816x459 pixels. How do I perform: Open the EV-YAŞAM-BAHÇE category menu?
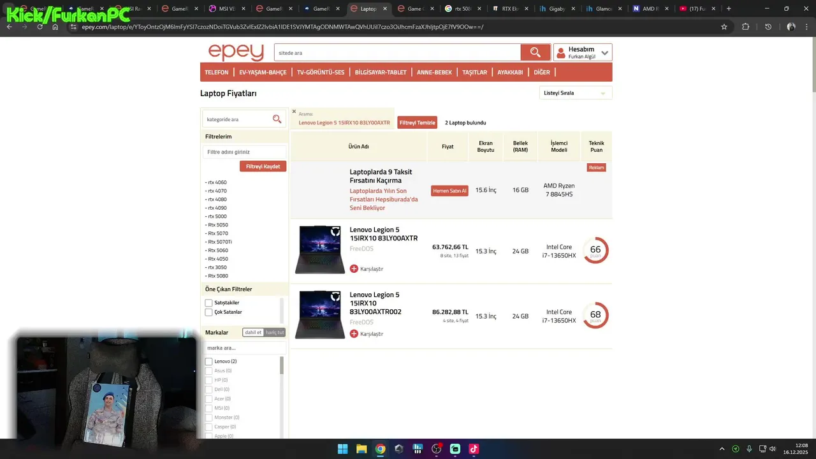tap(263, 72)
